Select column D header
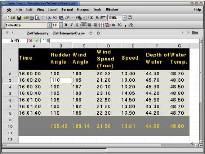Viewport: 205px width, 154px height. [108, 46]
